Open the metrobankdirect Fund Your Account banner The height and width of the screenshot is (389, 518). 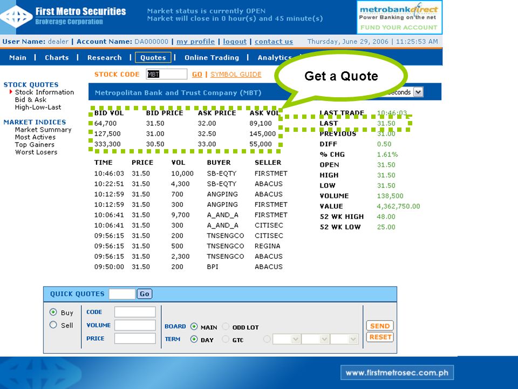point(399,17)
